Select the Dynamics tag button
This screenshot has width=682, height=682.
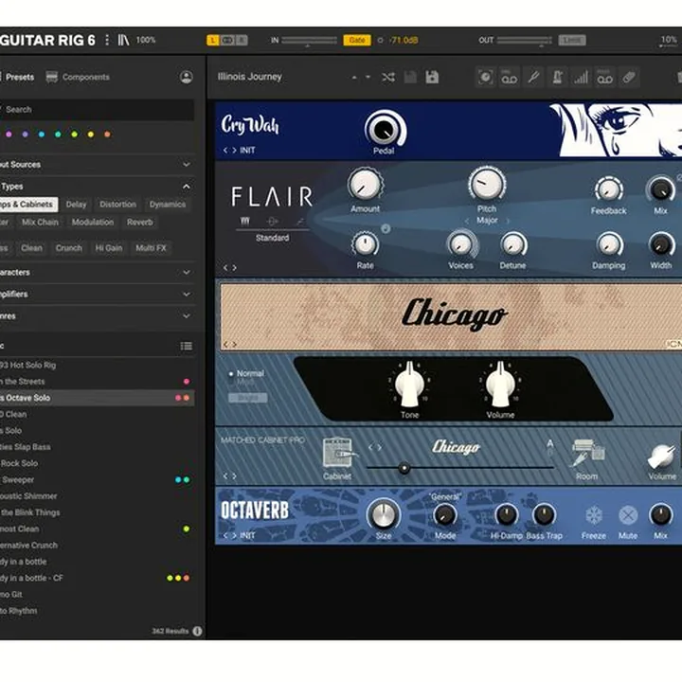click(168, 205)
